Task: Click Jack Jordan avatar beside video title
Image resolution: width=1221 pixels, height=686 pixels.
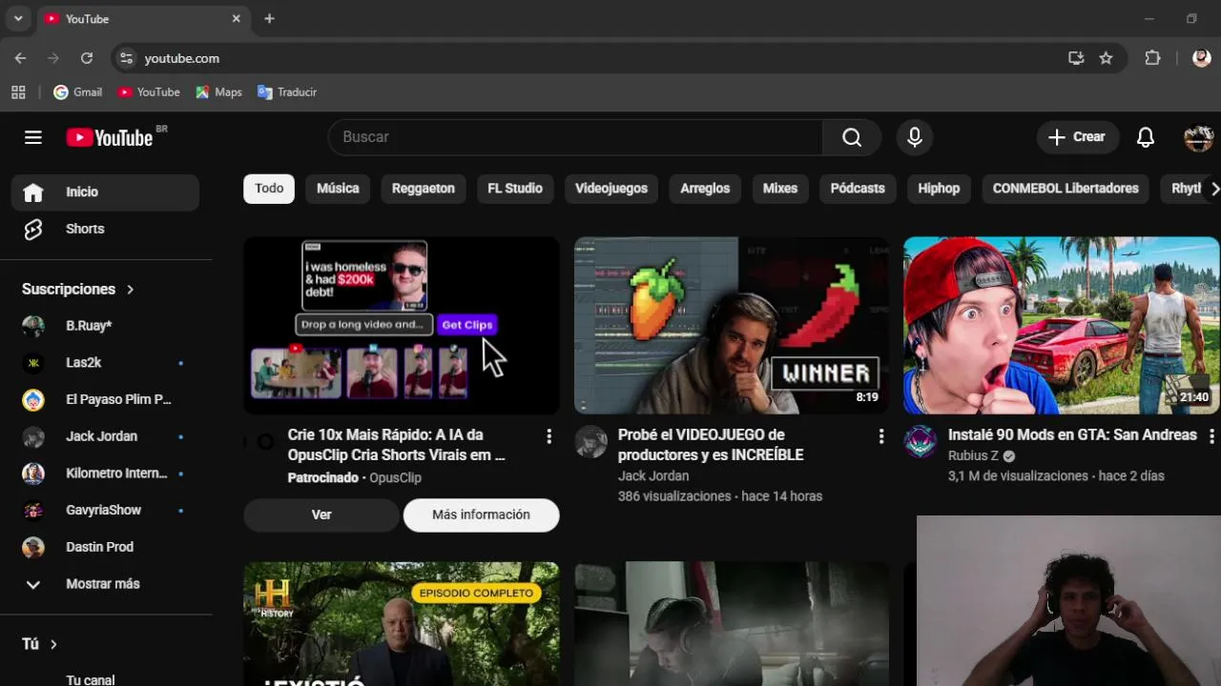Action: click(x=591, y=442)
